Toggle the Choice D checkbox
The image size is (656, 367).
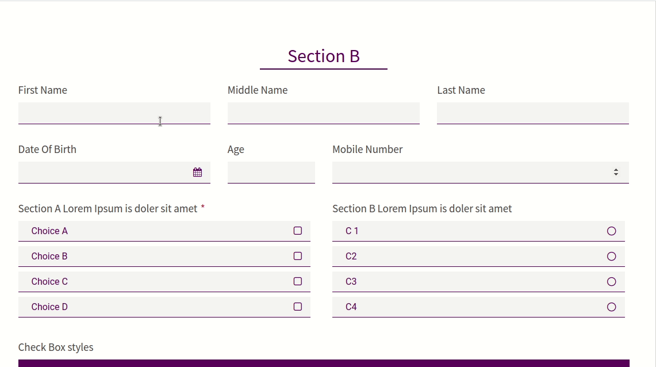tap(297, 307)
